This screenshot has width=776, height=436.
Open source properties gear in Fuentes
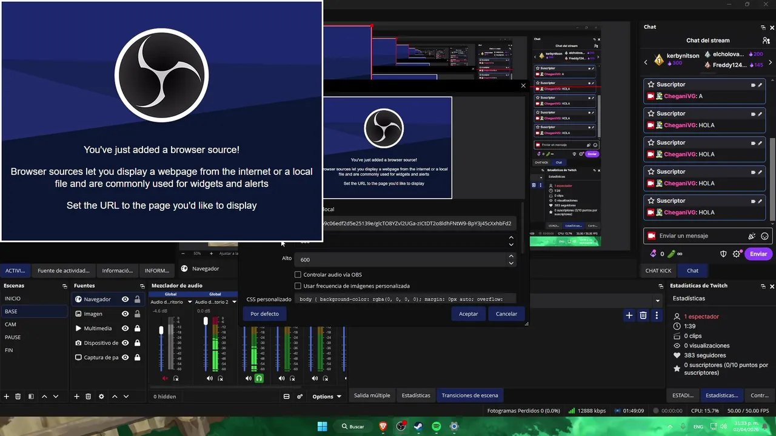click(x=101, y=397)
